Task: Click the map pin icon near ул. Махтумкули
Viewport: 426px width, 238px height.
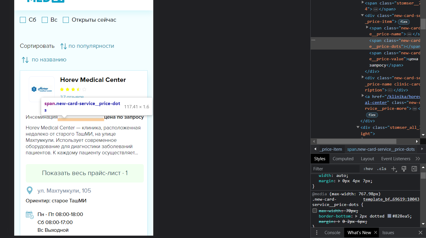Action: coord(30,191)
